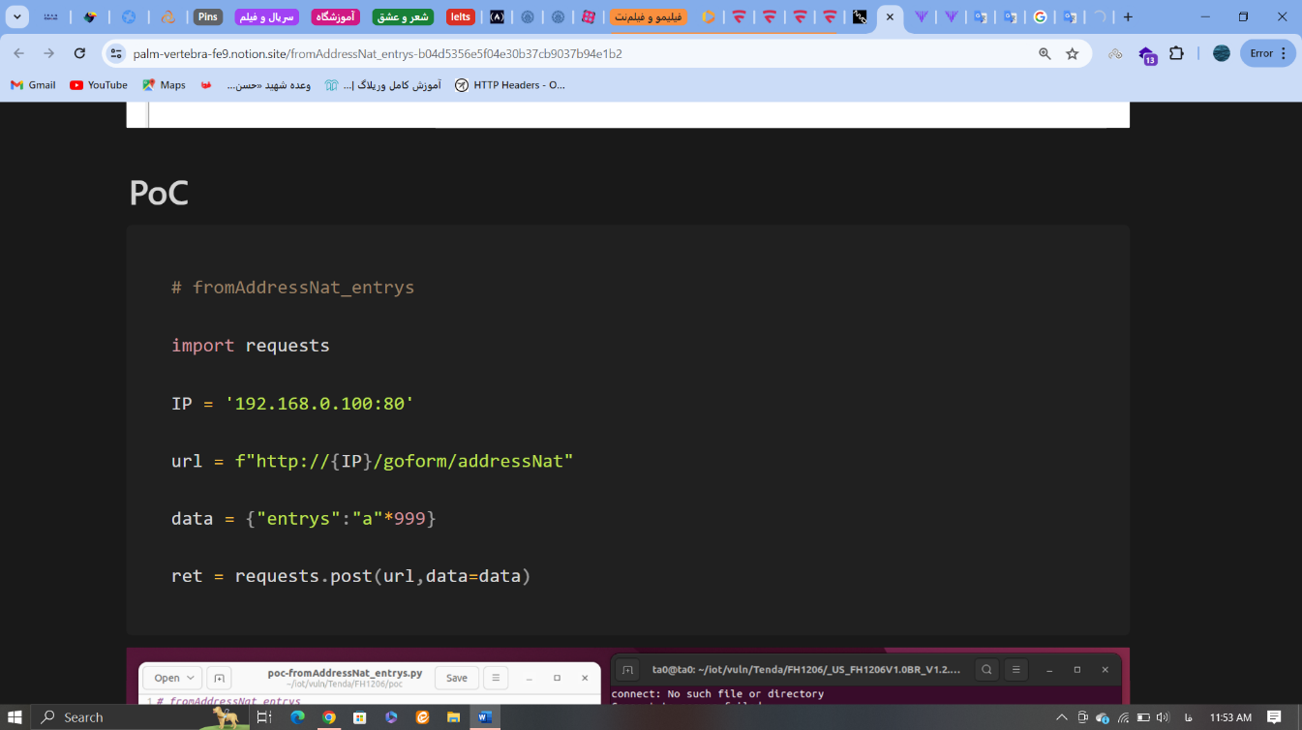Open the Maps bookmark
Viewport: 1302px width, 730px height.
164,85
